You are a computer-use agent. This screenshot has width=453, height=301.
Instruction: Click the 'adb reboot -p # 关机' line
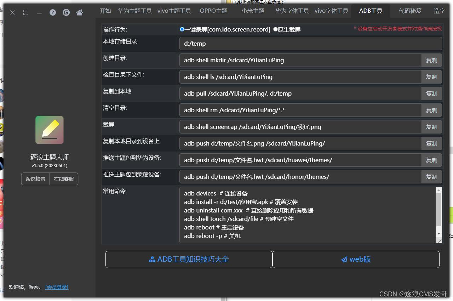(x=212, y=236)
